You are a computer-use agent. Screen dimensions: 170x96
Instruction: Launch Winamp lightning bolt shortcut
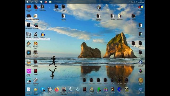point(29,43)
